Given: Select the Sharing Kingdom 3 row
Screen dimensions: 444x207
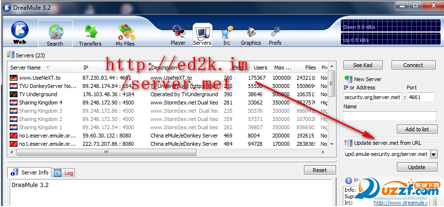Looking at the screenshot, I should [x=168, y=111].
